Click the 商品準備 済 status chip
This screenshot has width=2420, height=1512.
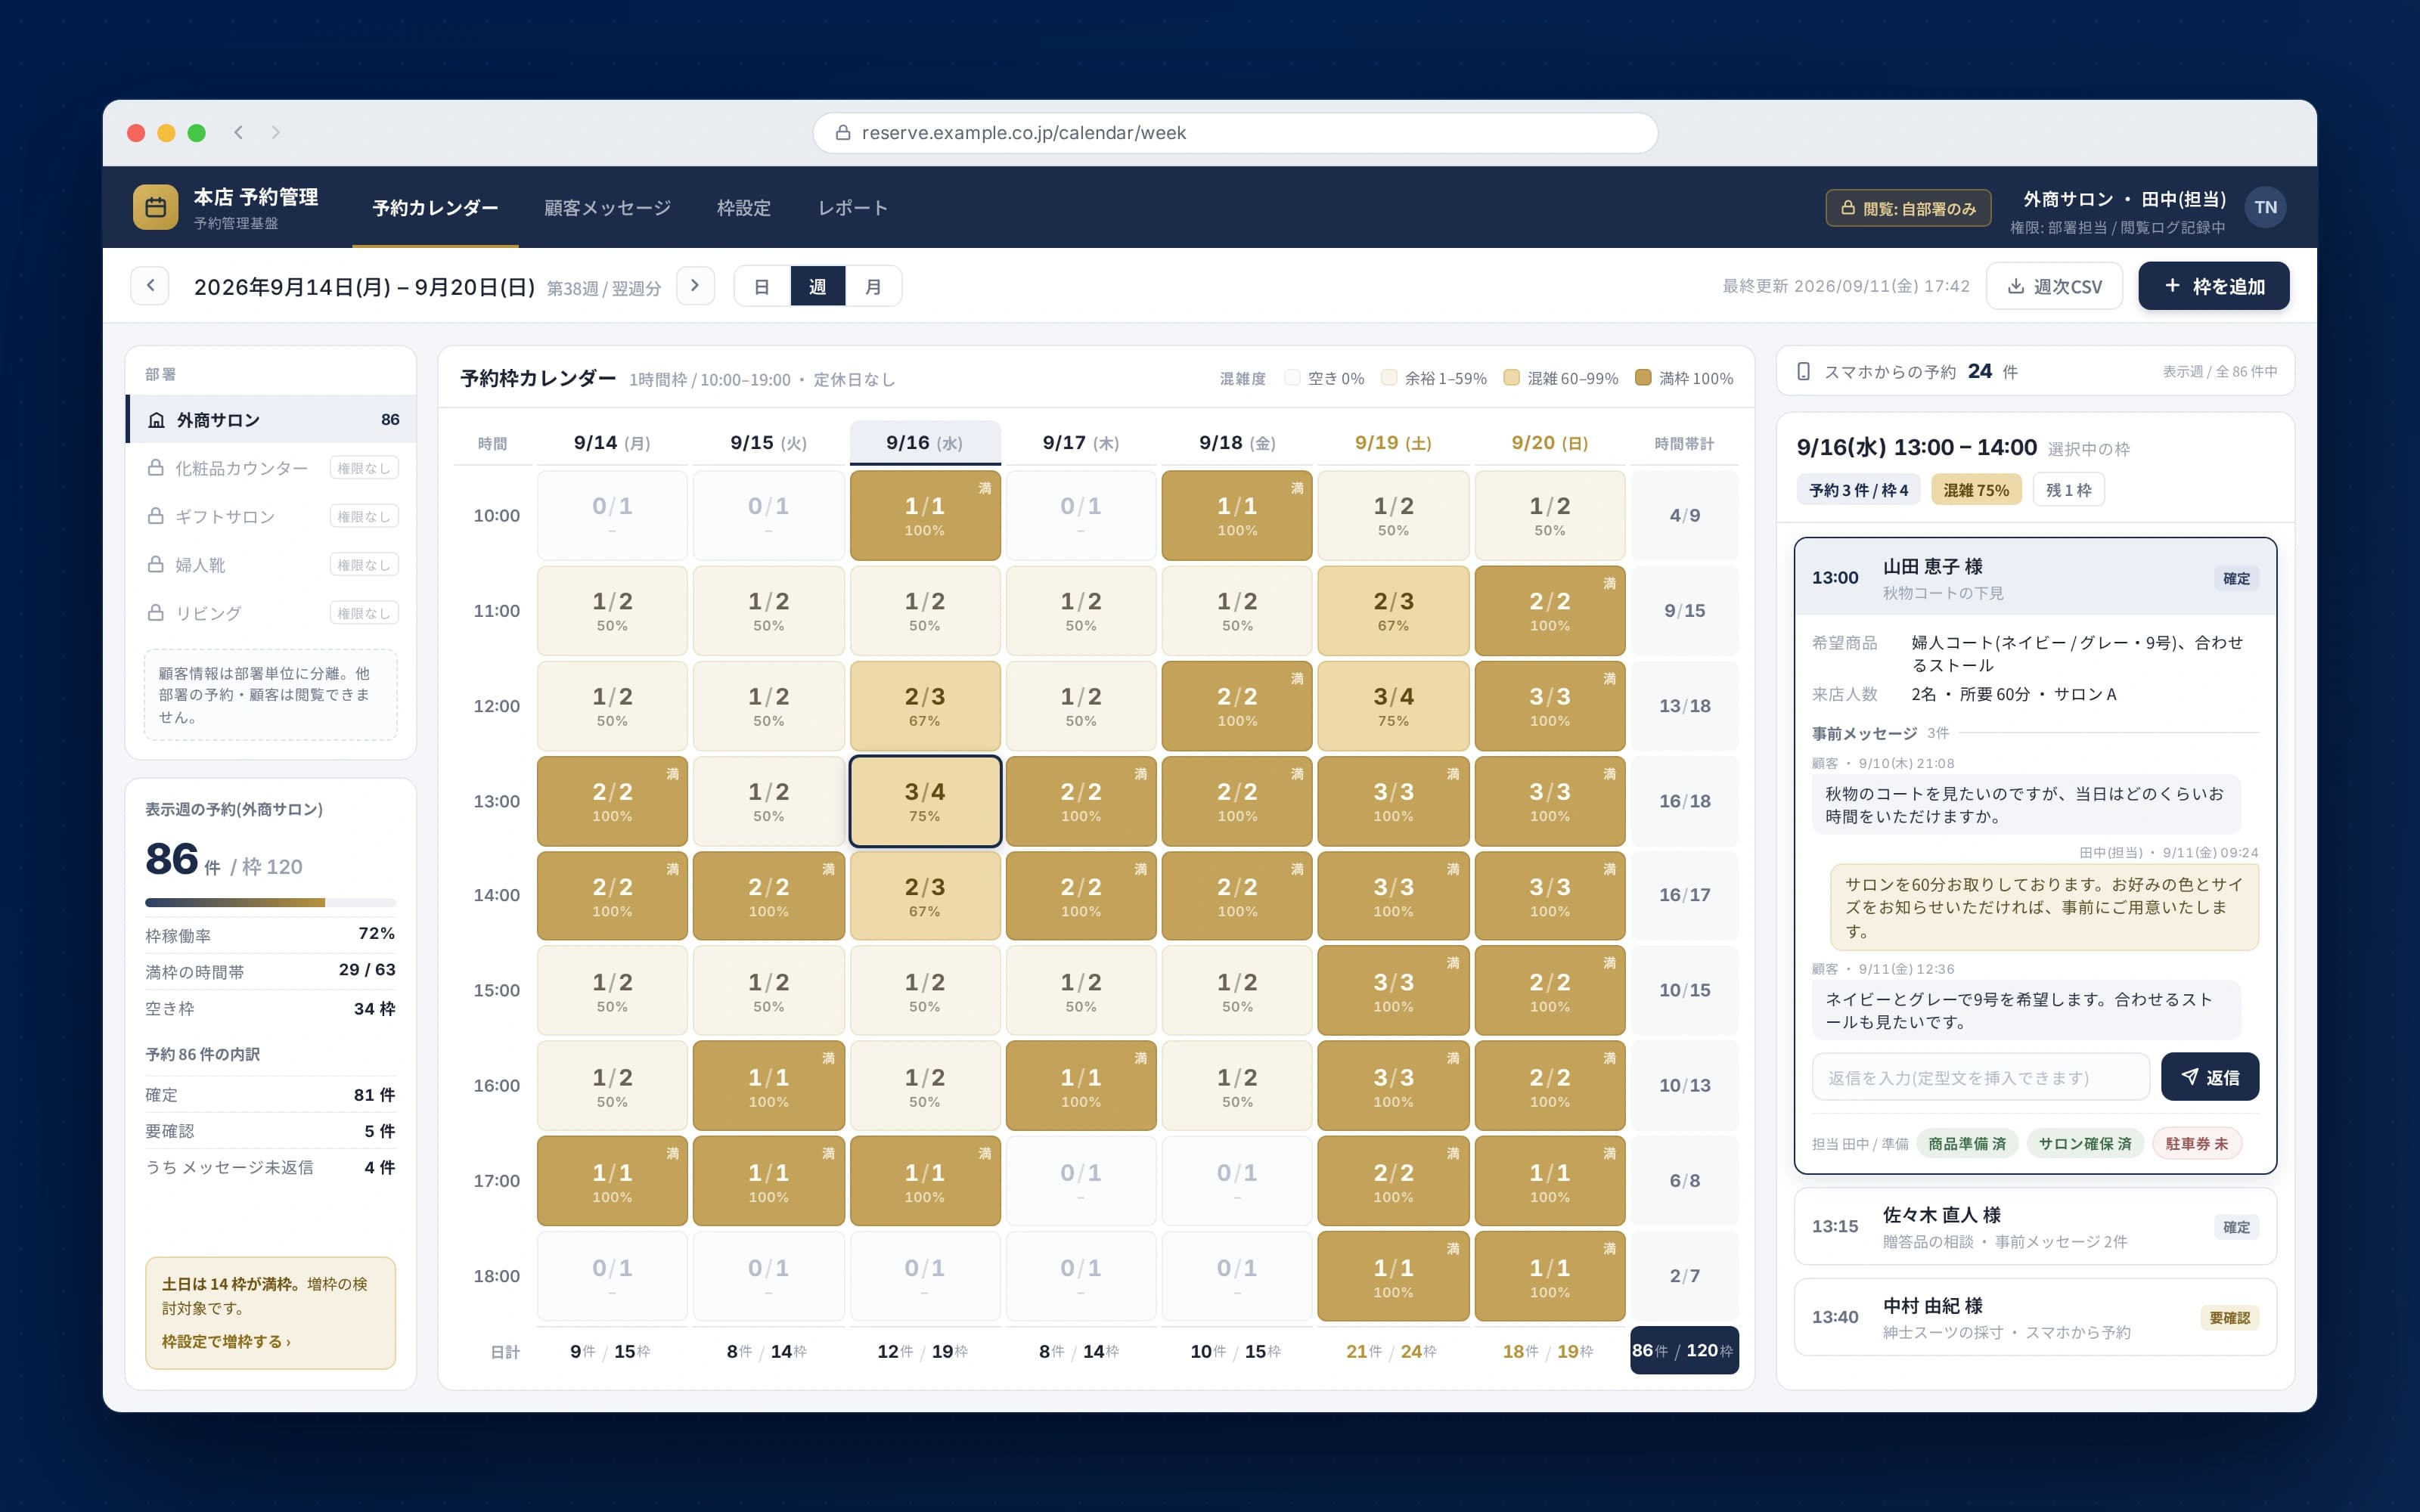pyautogui.click(x=1967, y=1143)
